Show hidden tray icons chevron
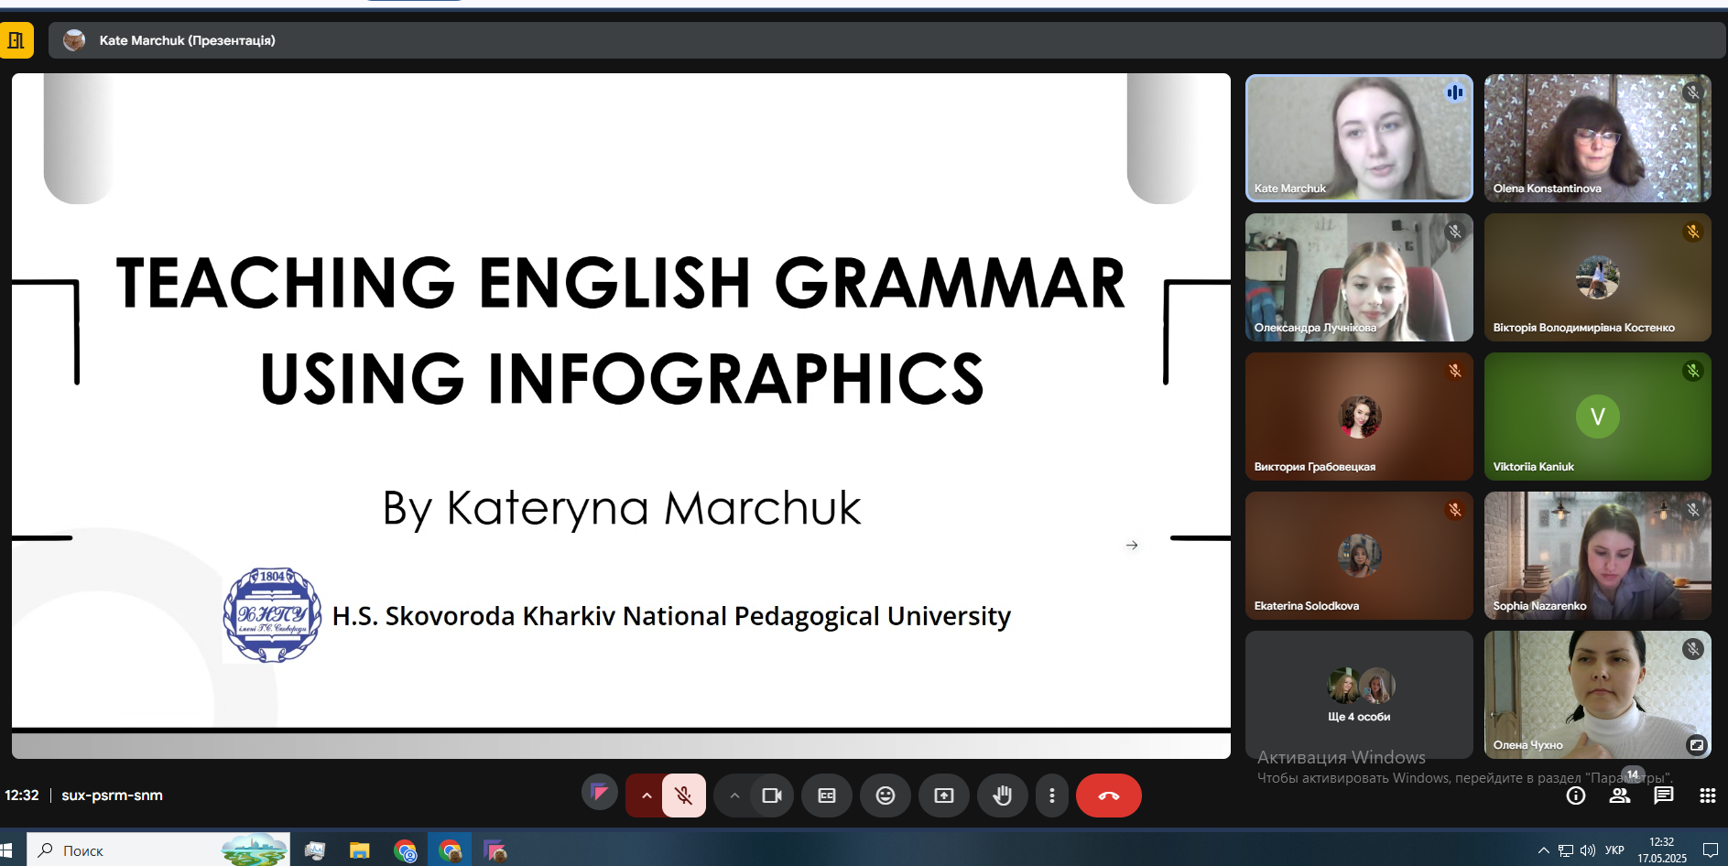The image size is (1728, 866). point(1543,850)
